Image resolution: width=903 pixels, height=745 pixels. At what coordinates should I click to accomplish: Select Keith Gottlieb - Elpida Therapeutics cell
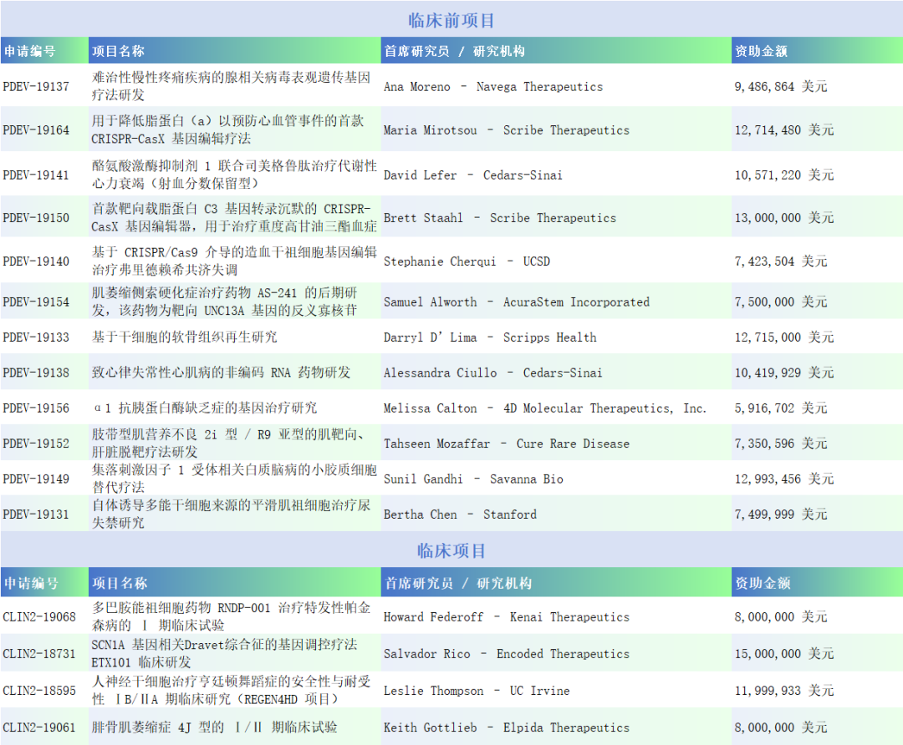click(x=507, y=727)
